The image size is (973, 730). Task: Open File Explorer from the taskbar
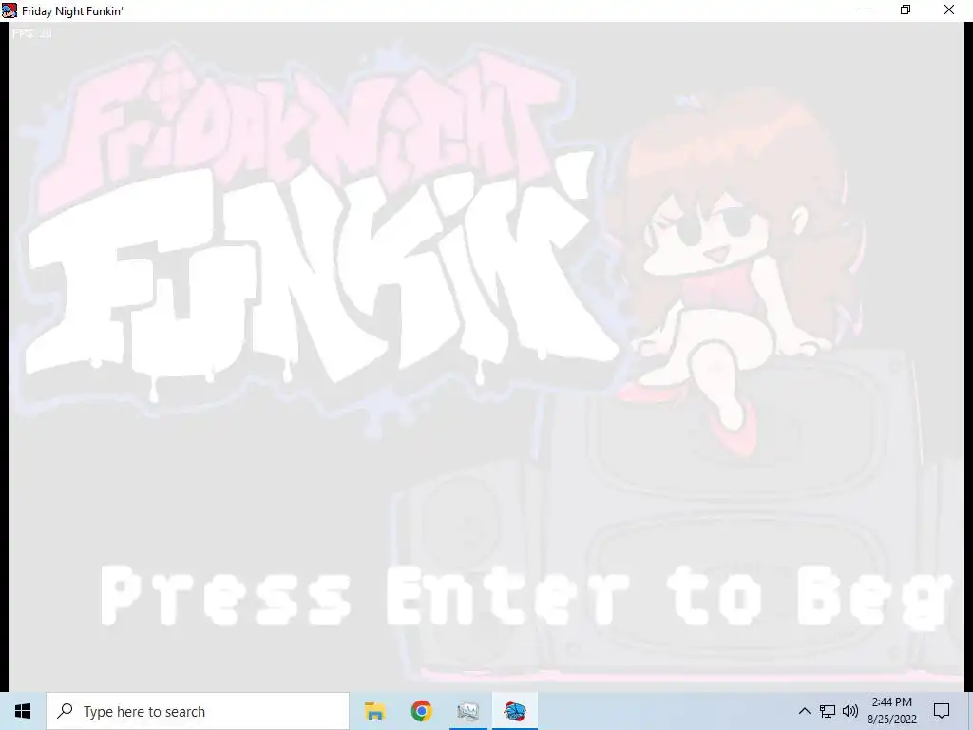pos(374,711)
